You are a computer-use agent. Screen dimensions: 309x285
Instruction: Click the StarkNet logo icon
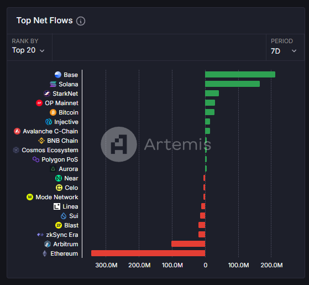(x=47, y=94)
